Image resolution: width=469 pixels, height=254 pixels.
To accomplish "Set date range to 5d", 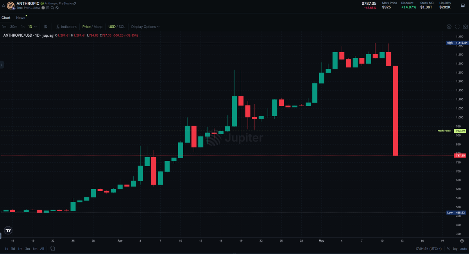I will (13, 249).
